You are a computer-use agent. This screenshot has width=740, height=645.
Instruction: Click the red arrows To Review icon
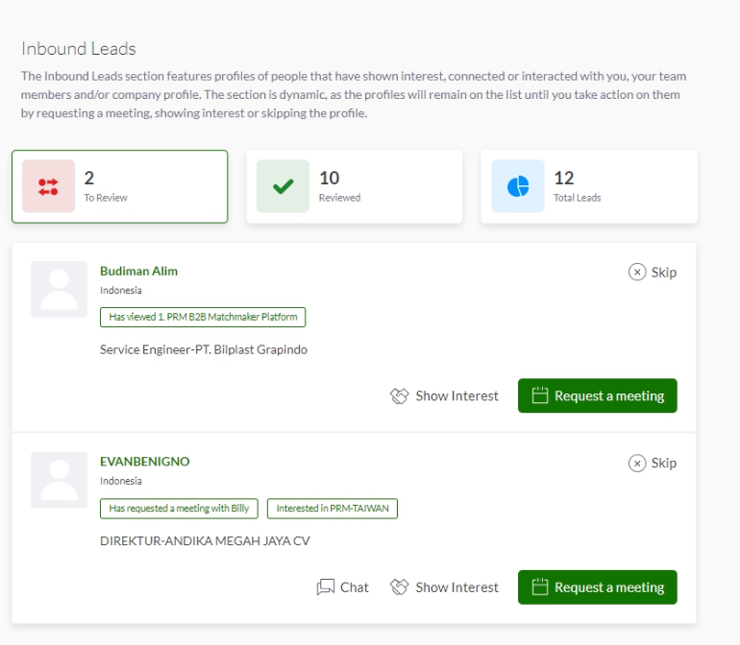tap(48, 186)
